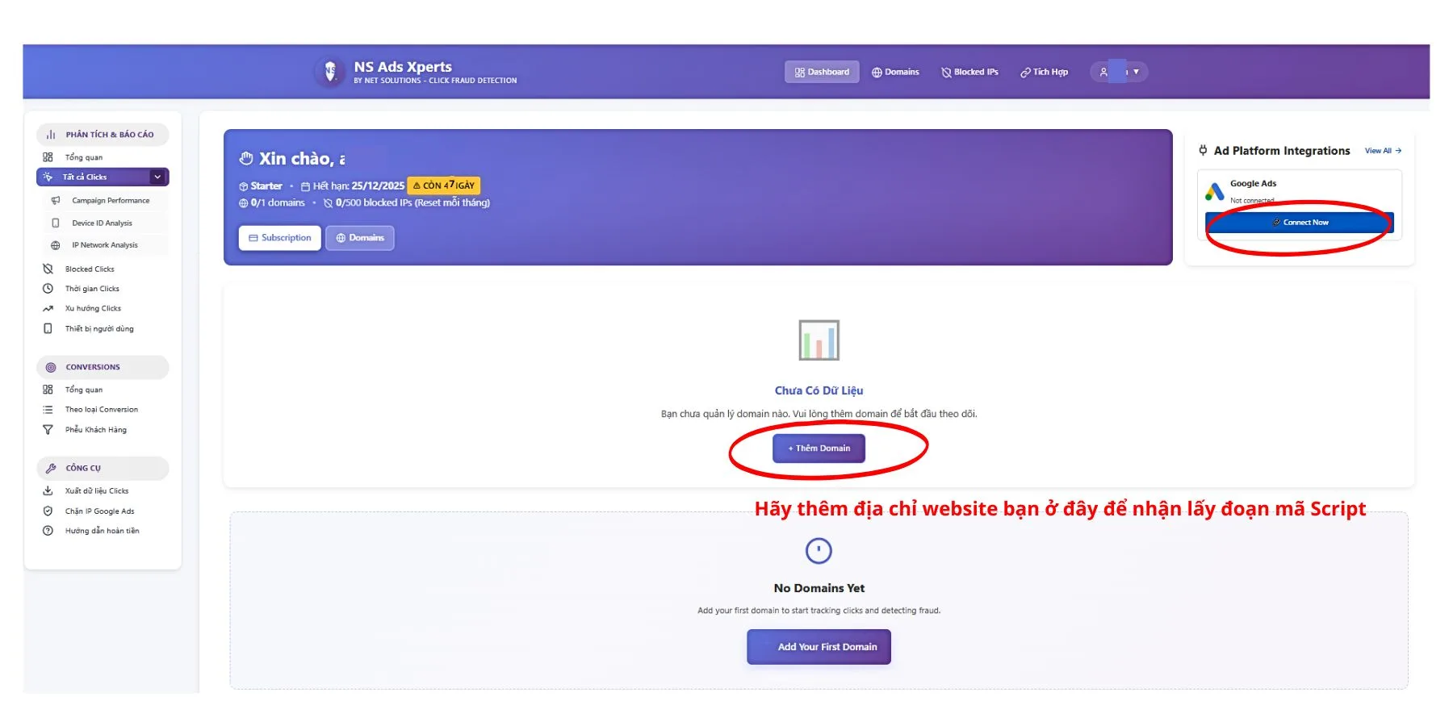Open Domains in the top navigation
Screen dimensions: 1453x726
(895, 72)
